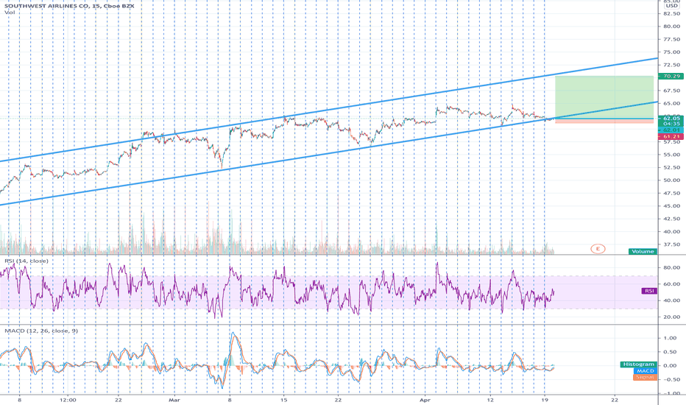Click the RSI (14, close) legend
Image resolution: width=686 pixels, height=405 pixels.
click(x=26, y=261)
